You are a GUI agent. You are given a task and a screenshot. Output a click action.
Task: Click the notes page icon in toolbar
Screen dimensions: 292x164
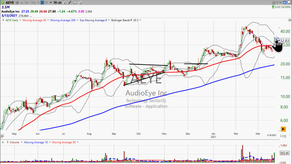[75, 3]
